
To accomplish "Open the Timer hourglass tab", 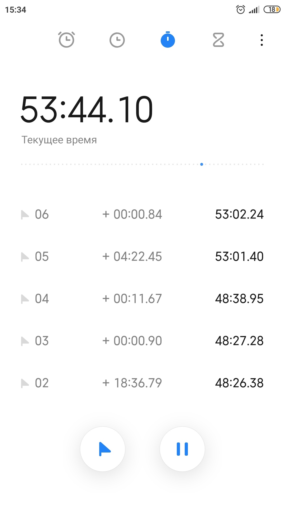I will pos(218,40).
